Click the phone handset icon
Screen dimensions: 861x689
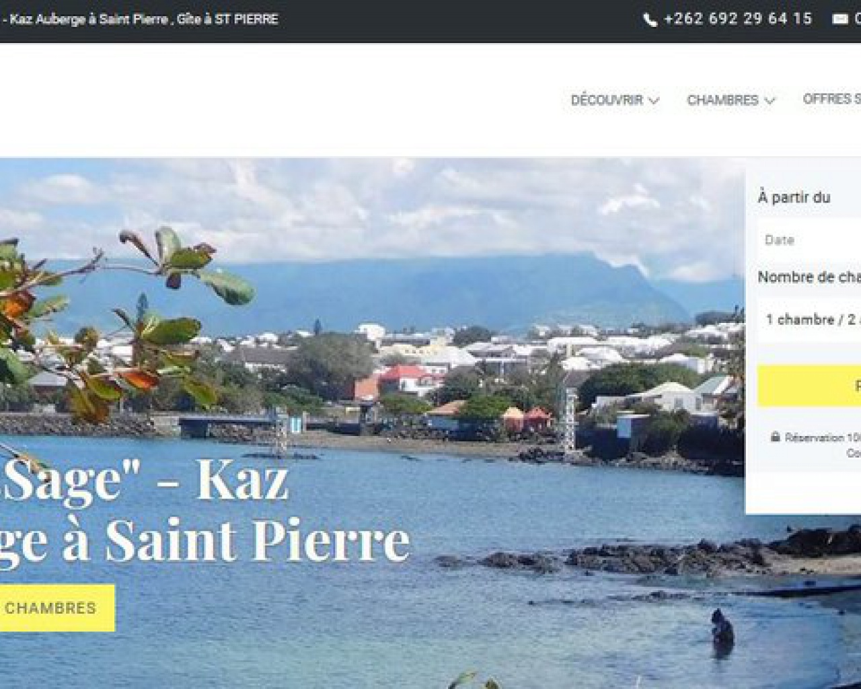pyautogui.click(x=650, y=20)
